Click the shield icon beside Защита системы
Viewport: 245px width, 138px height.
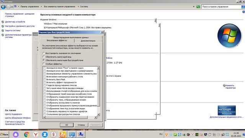[3, 31]
